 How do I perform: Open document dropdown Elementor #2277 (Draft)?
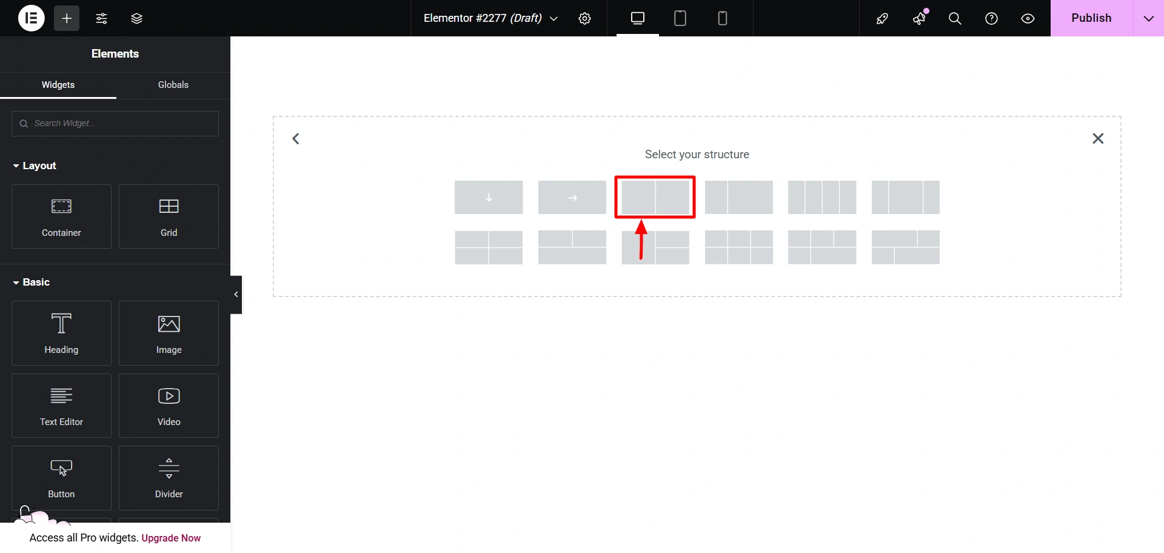point(490,18)
